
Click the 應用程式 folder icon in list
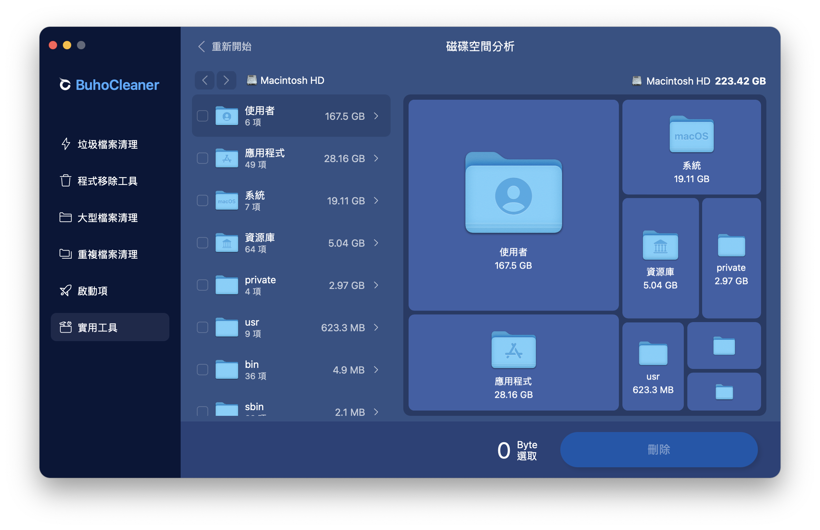(227, 158)
